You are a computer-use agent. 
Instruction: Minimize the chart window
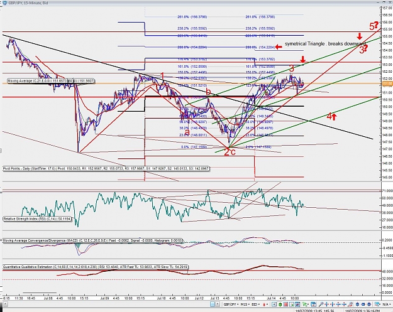[379, 3]
